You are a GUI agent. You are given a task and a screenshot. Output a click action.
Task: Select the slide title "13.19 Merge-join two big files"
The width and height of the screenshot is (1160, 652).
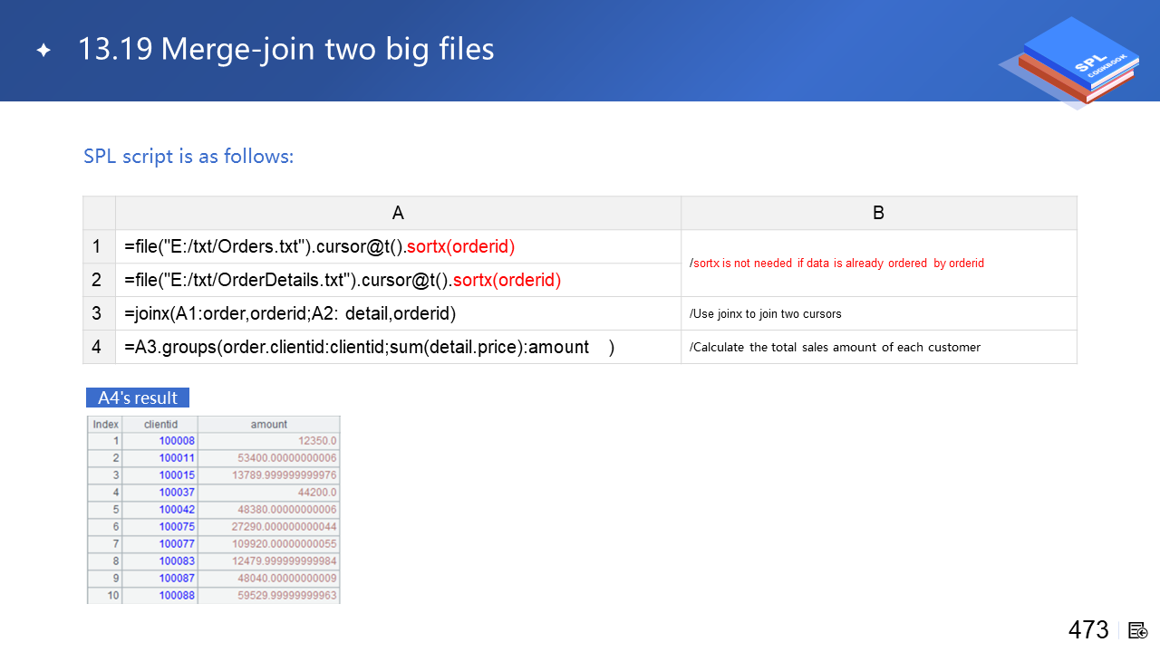(x=285, y=49)
